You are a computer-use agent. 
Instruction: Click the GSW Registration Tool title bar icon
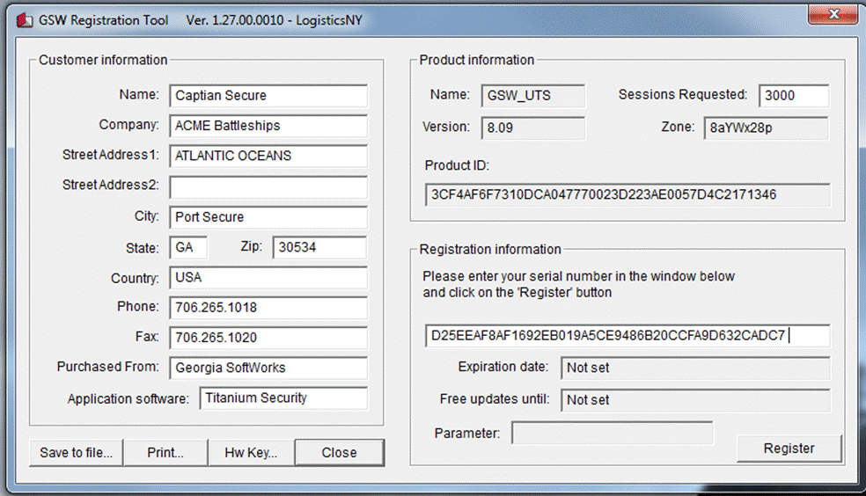[x=24, y=20]
